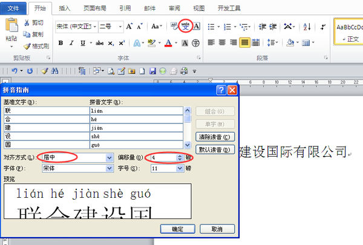The image size is (363, 245).
Task: Switch to the 审阅 tab
Action: click(x=174, y=8)
